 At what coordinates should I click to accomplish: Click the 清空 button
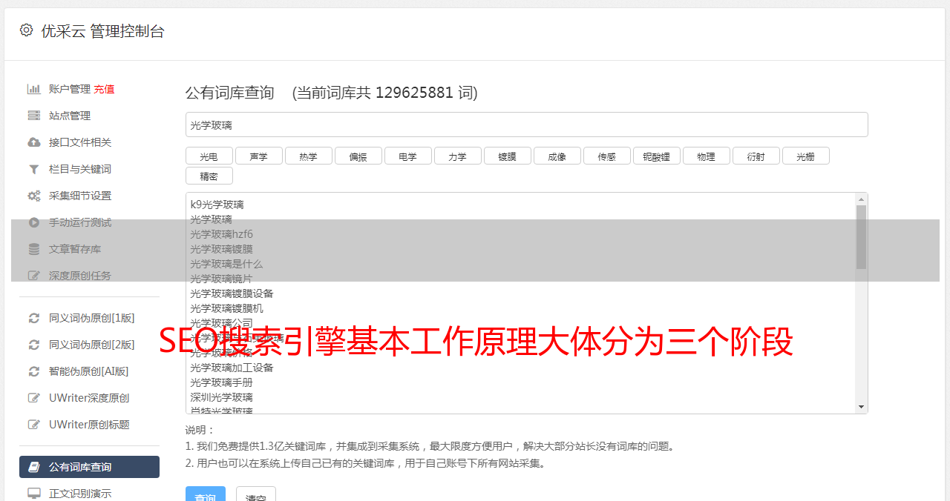click(255, 495)
